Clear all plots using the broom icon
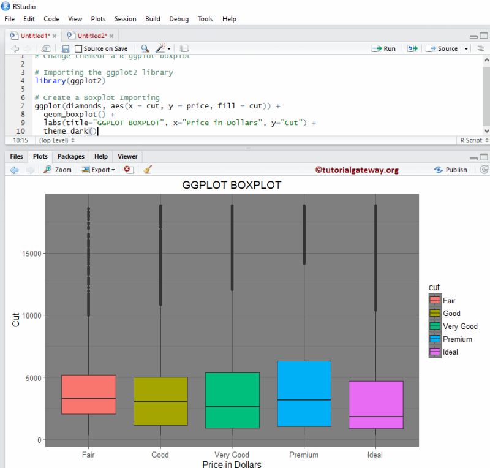Viewport: 490px width, 468px height. click(146, 170)
